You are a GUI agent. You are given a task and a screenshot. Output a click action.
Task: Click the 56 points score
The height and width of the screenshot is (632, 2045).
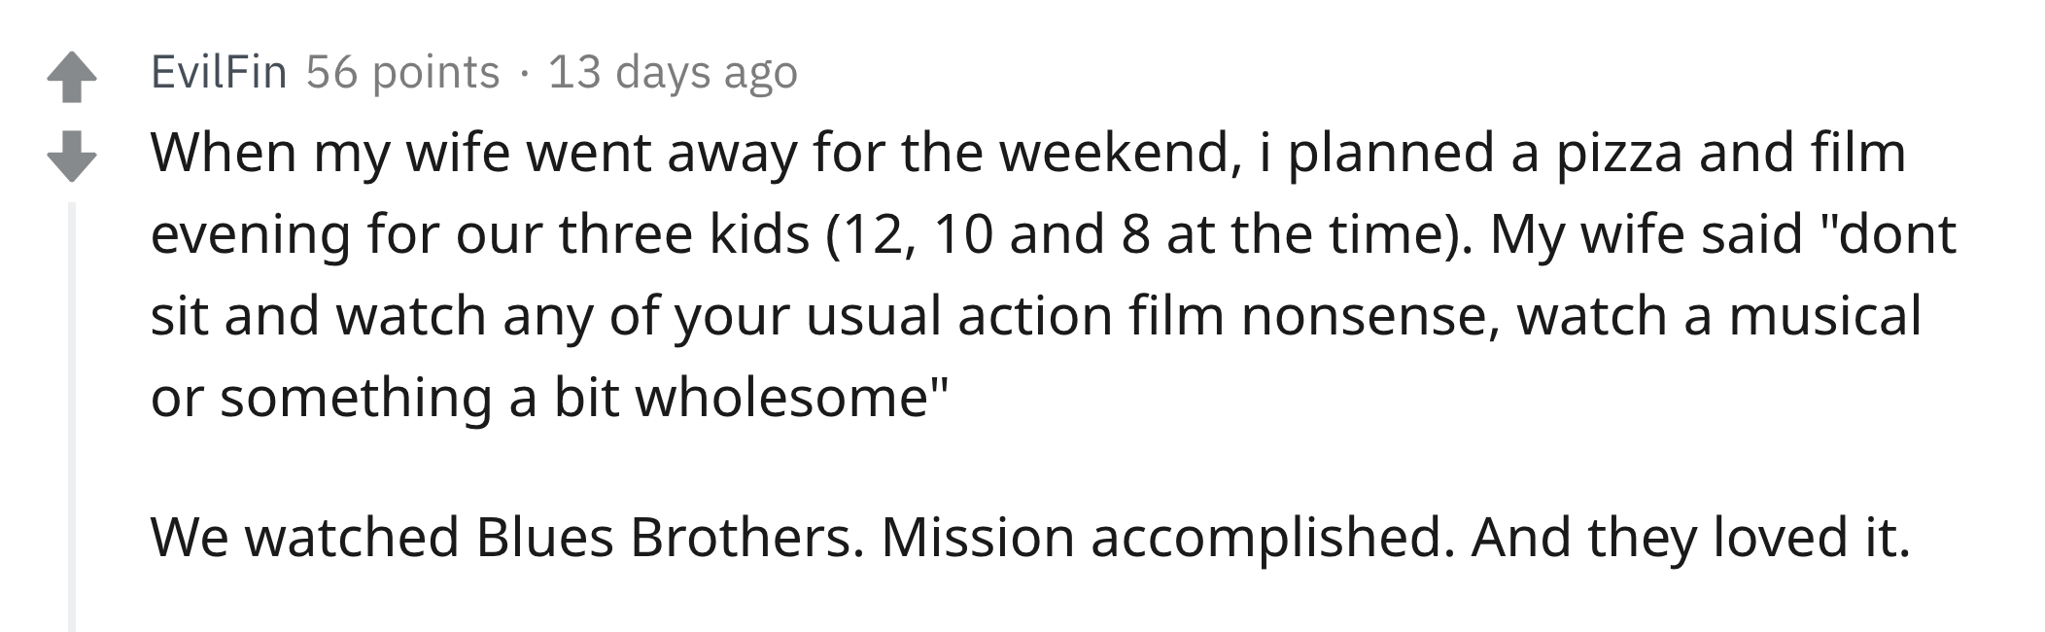(402, 72)
